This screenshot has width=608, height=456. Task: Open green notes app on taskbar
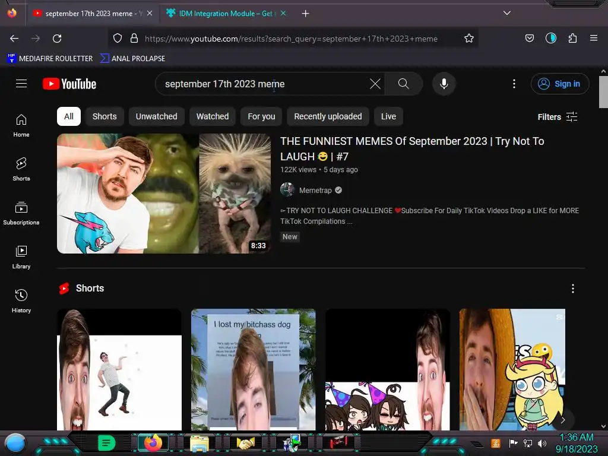coord(107,443)
